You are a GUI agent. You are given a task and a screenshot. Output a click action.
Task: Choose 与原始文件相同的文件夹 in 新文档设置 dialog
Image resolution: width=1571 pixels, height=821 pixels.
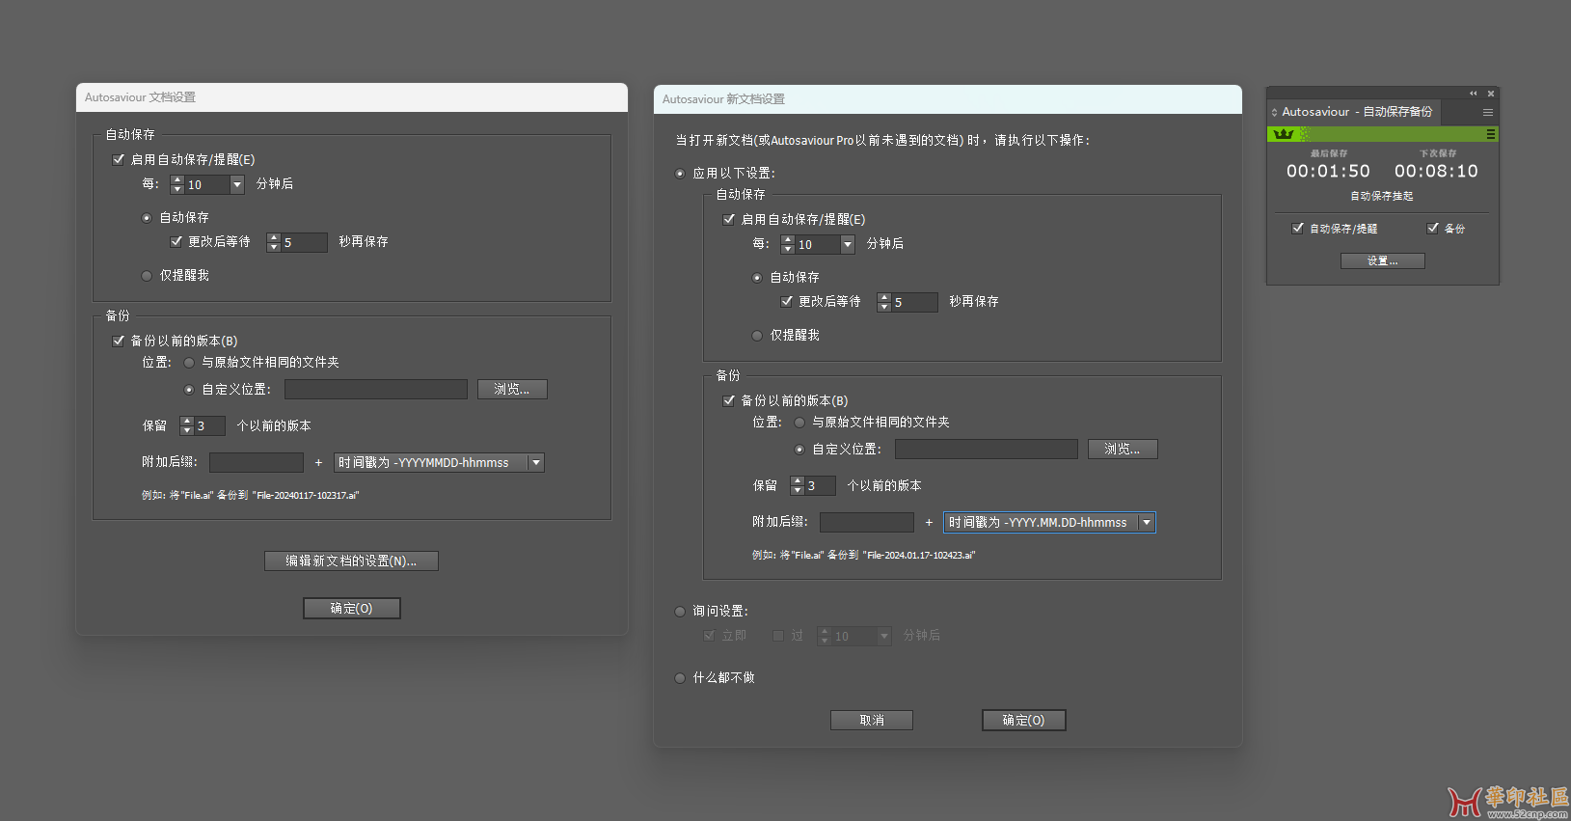coord(799,423)
